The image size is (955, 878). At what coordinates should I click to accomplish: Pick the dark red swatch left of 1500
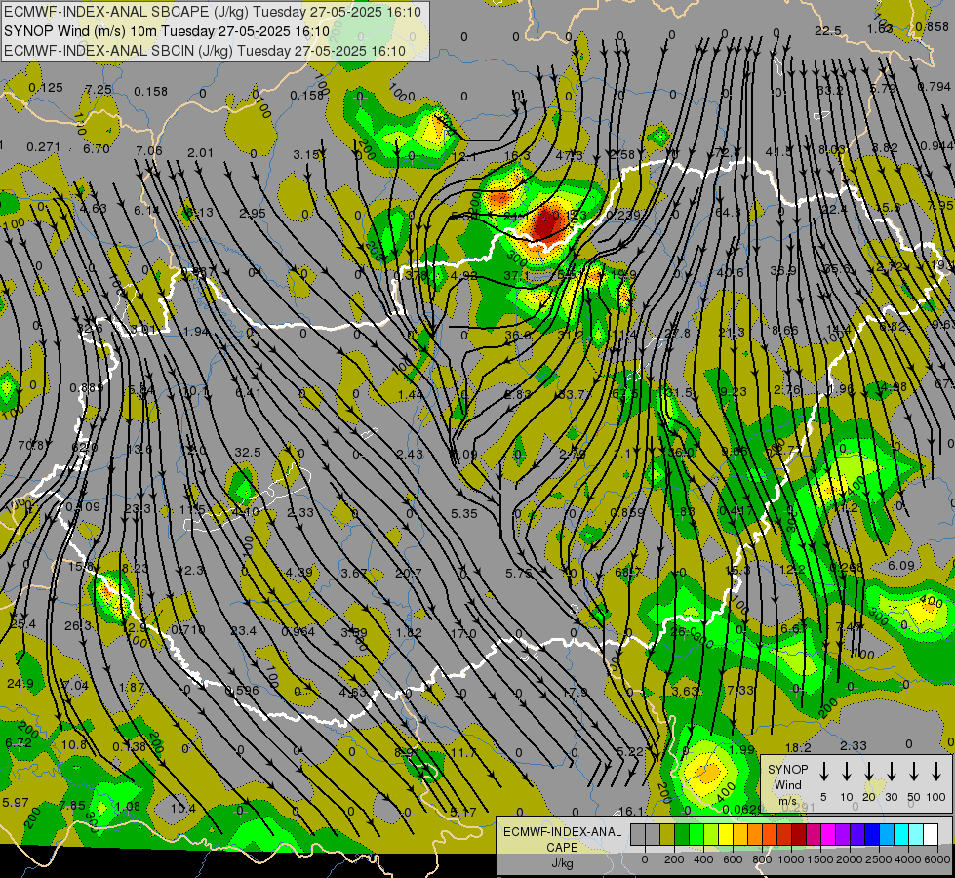(799, 834)
